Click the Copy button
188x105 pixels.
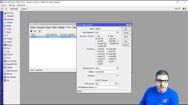(125, 41)
